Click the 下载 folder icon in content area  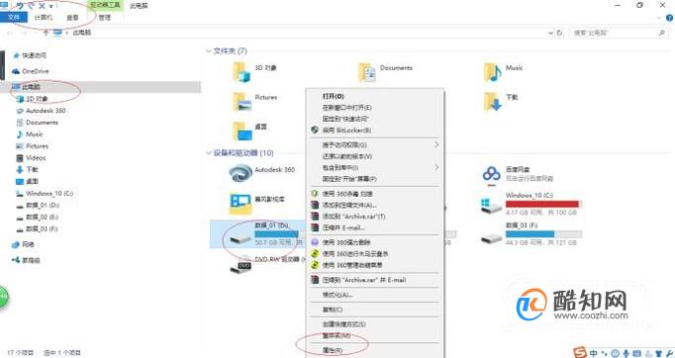tap(493, 102)
